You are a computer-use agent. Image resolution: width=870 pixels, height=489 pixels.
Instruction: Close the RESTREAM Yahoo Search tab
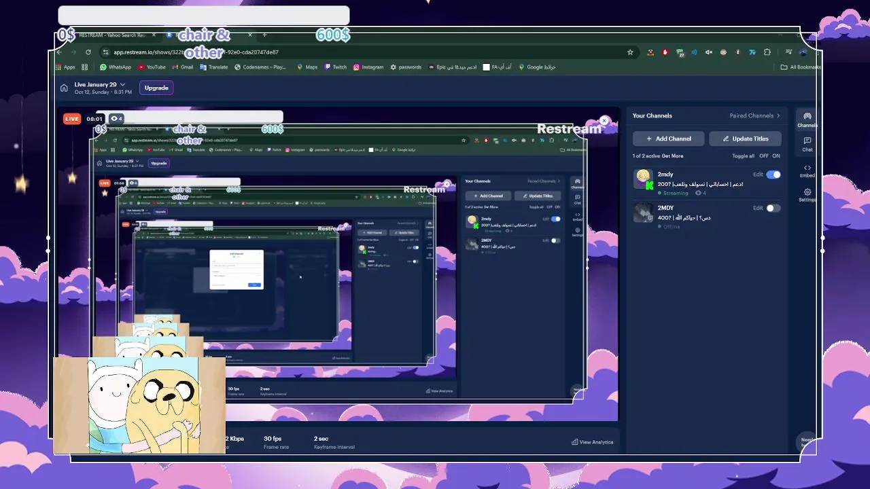pos(154,35)
